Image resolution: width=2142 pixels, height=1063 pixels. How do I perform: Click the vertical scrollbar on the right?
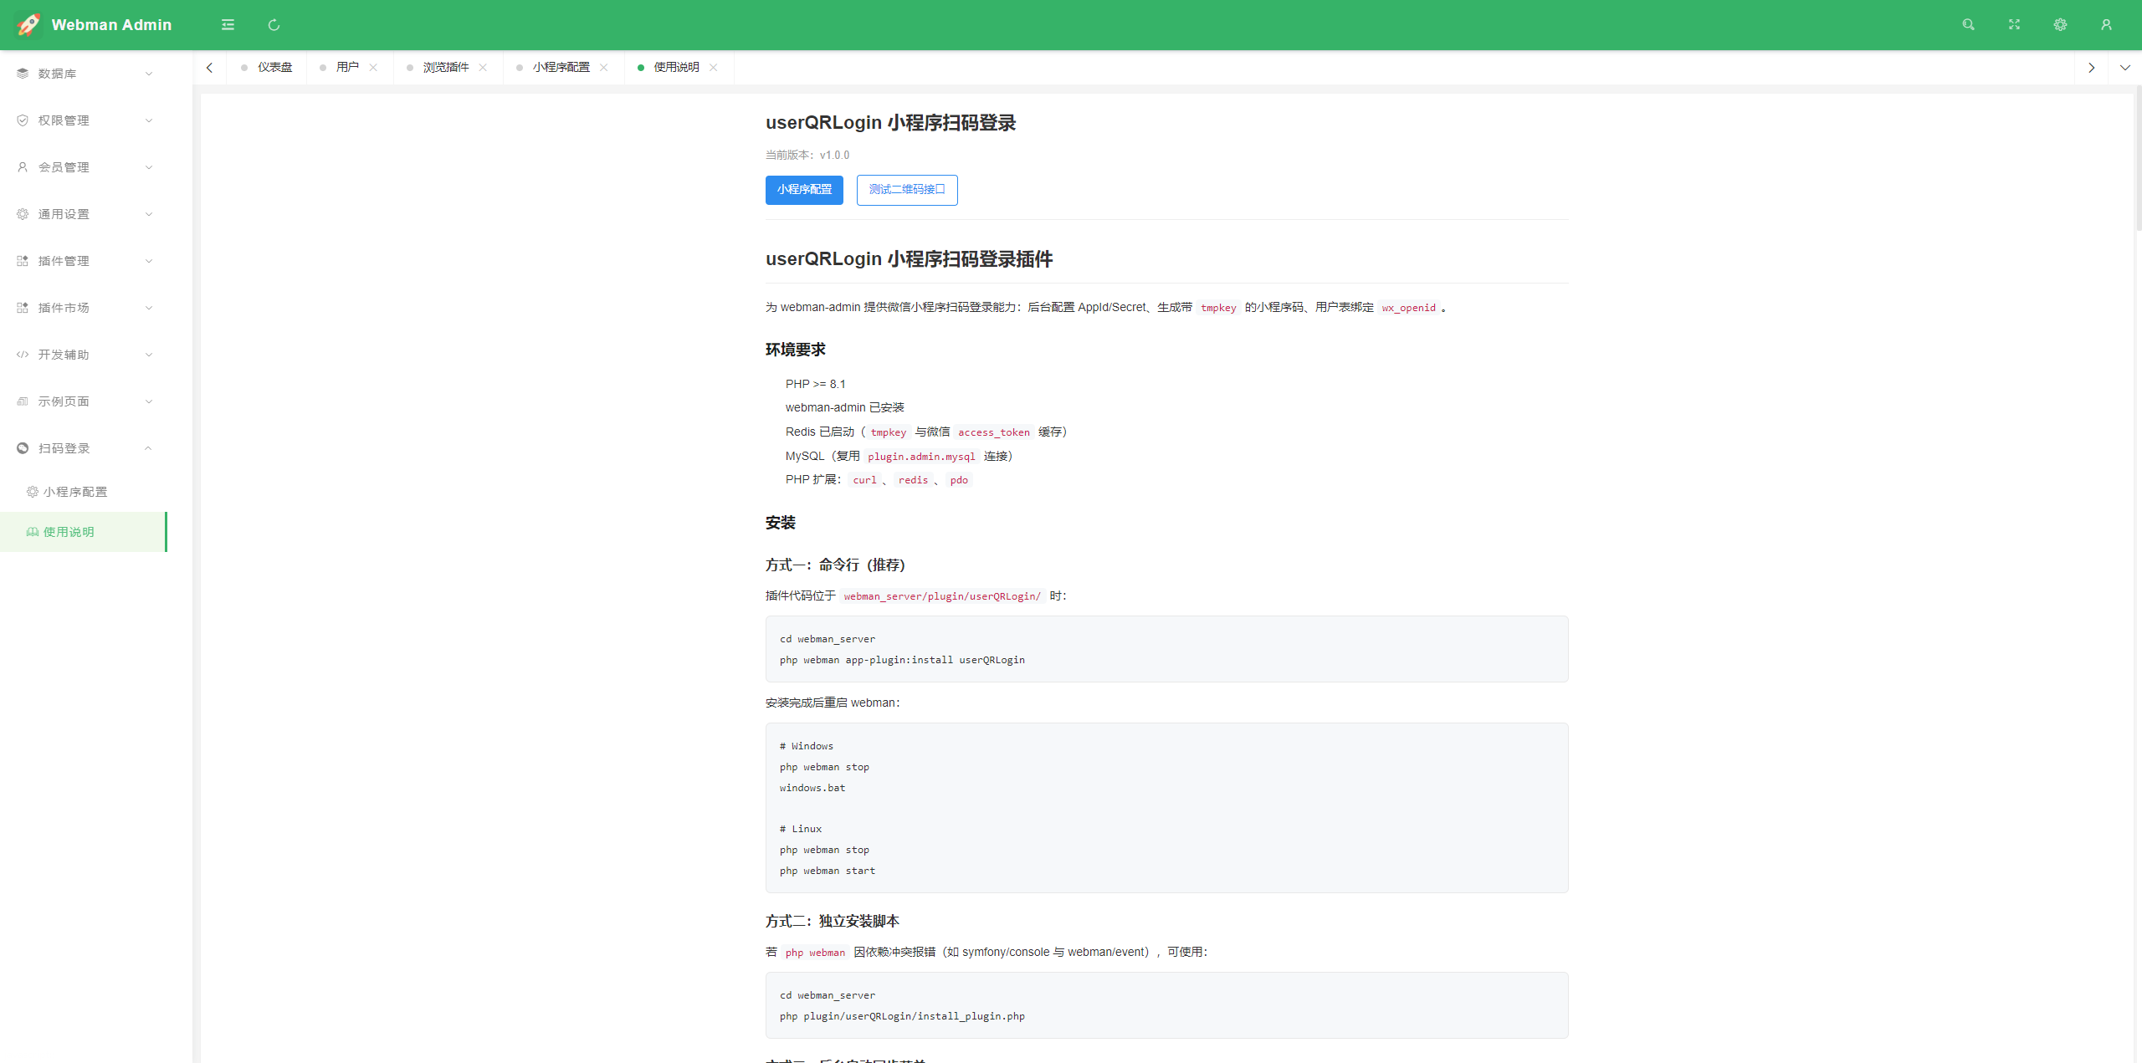[2138, 159]
